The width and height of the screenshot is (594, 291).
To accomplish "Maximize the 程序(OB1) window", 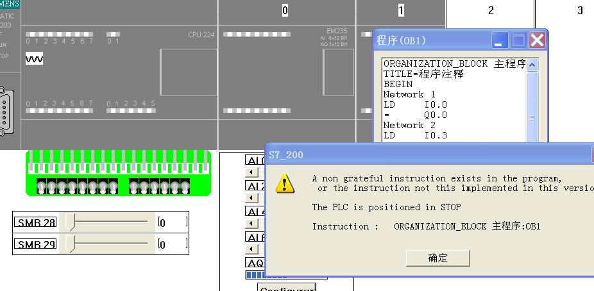I will (x=518, y=40).
